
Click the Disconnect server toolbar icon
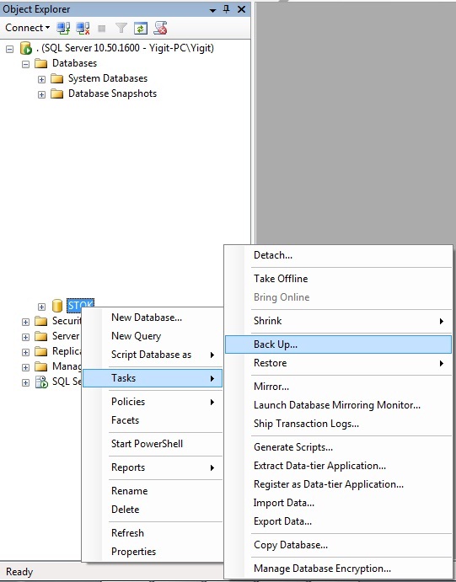pos(83,28)
